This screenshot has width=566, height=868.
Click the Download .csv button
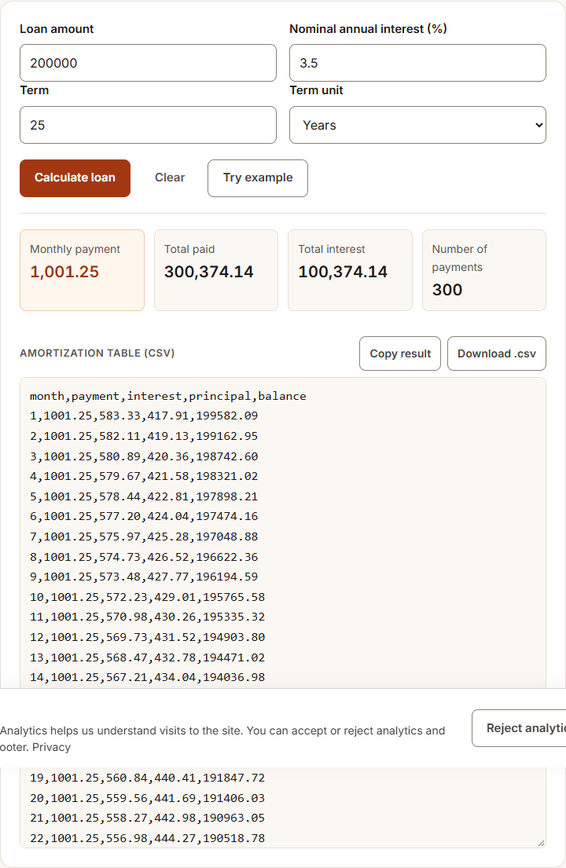click(x=496, y=353)
